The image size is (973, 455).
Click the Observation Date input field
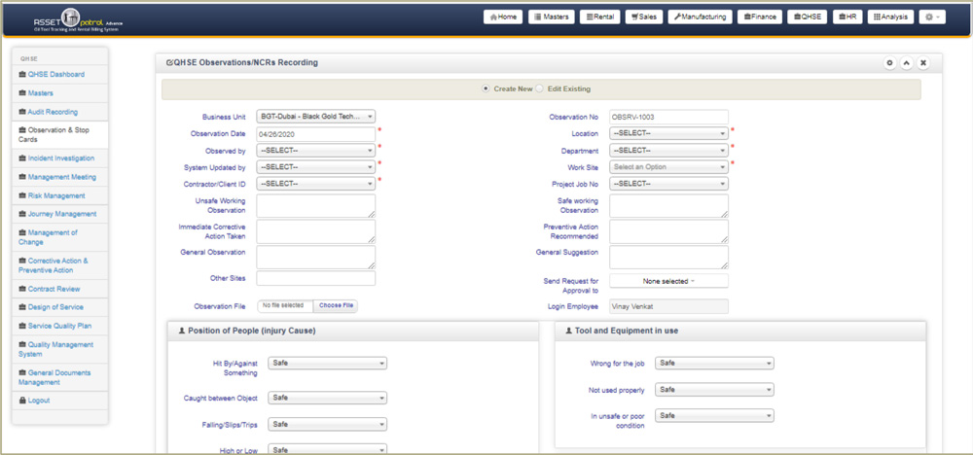(x=315, y=134)
